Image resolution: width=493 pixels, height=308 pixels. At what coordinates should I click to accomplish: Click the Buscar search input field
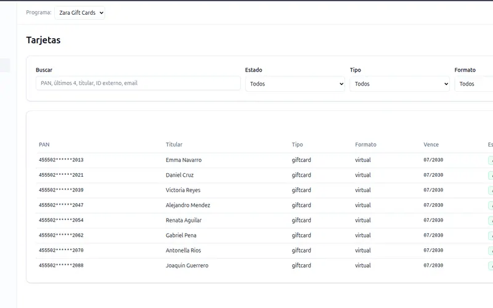[138, 83]
